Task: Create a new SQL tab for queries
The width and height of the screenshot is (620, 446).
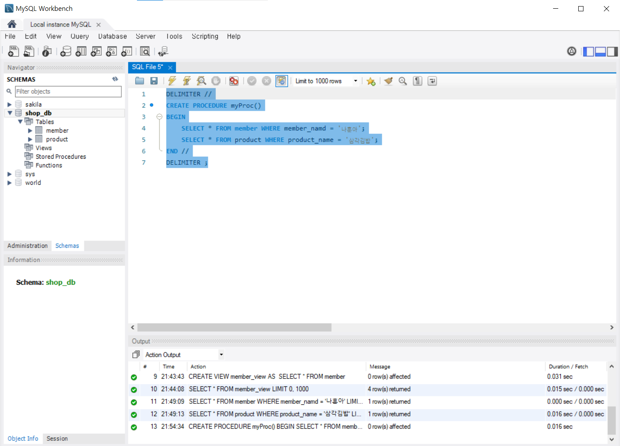Action: tap(13, 51)
